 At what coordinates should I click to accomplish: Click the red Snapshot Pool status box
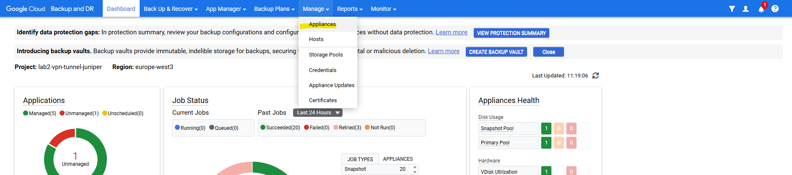pos(571,129)
